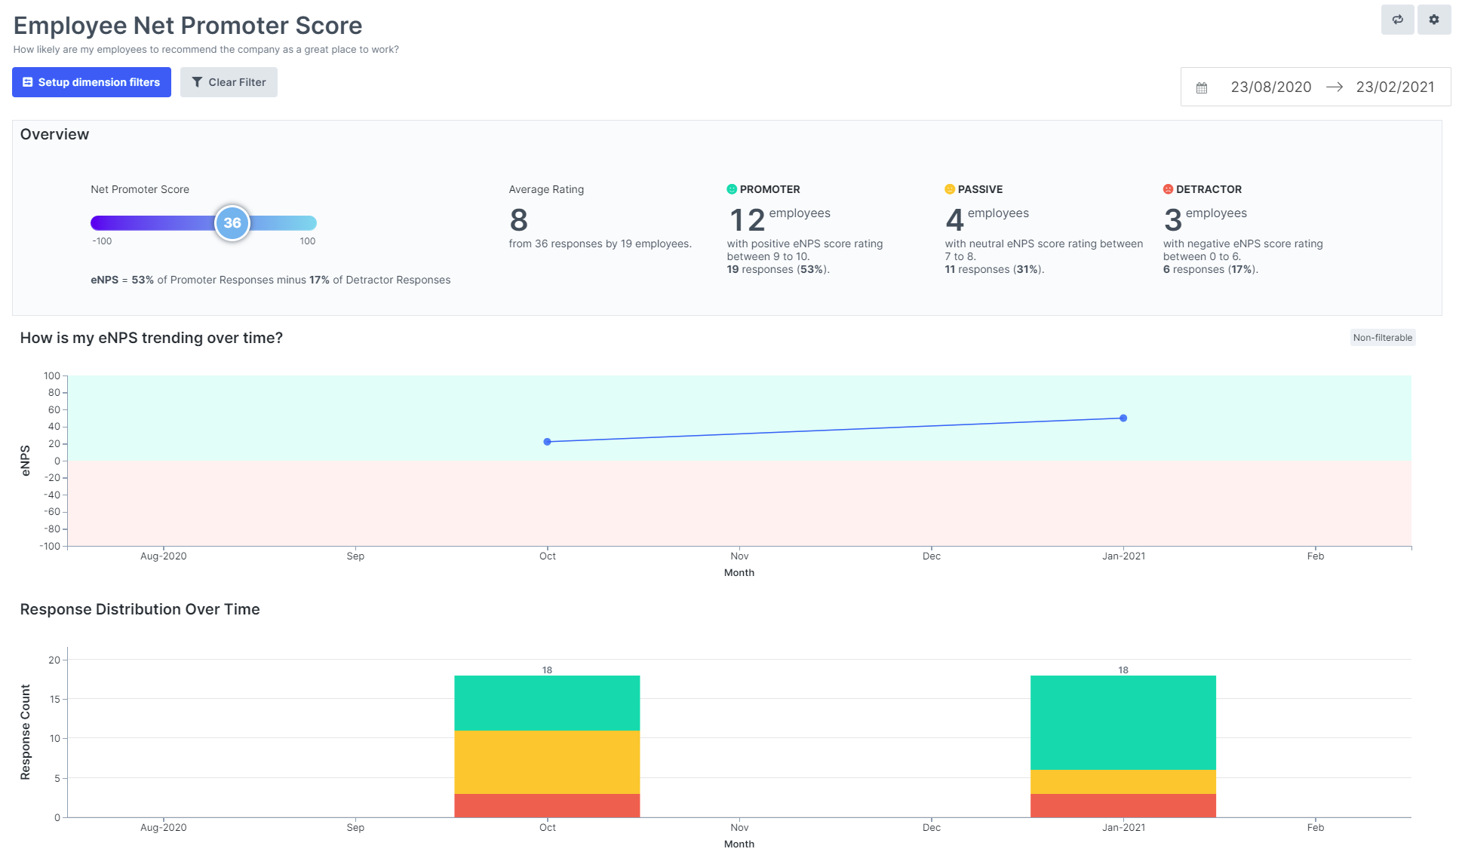
Task: Click the Setup dimension filters button
Action: pyautogui.click(x=91, y=81)
